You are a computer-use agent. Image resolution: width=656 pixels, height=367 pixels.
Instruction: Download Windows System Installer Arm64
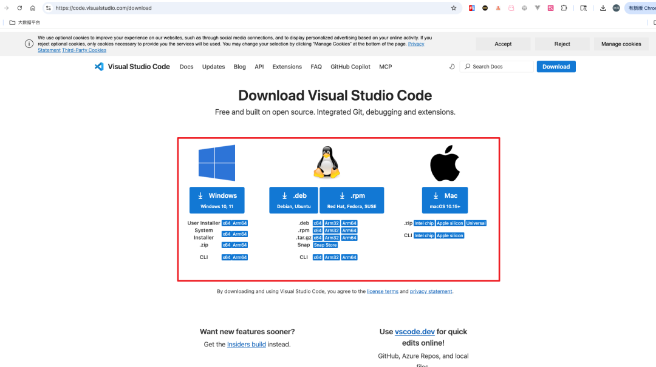(240, 234)
